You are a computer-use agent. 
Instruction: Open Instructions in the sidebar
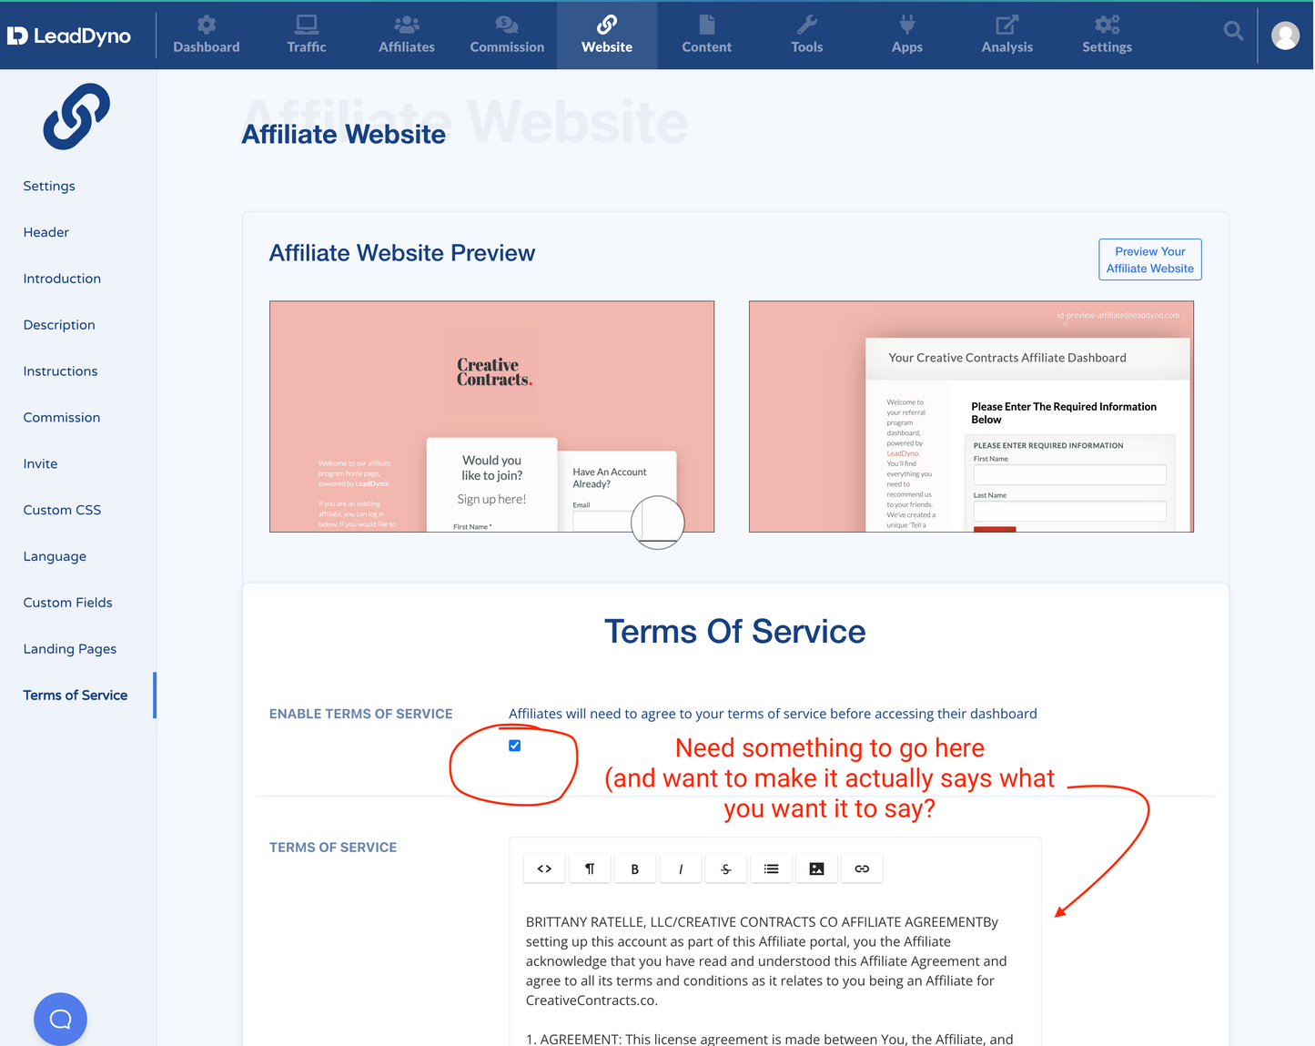(x=60, y=371)
